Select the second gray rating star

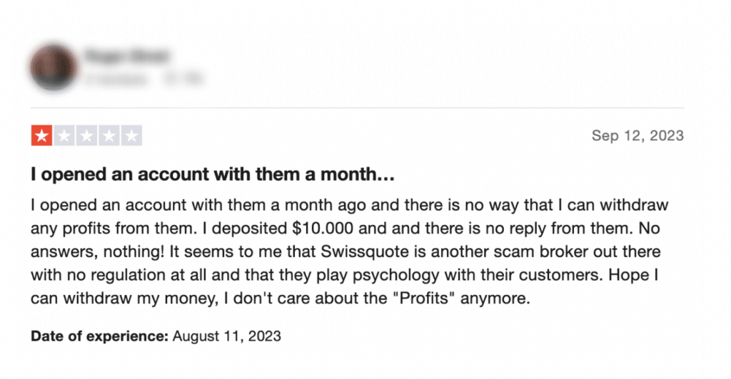[64, 136]
